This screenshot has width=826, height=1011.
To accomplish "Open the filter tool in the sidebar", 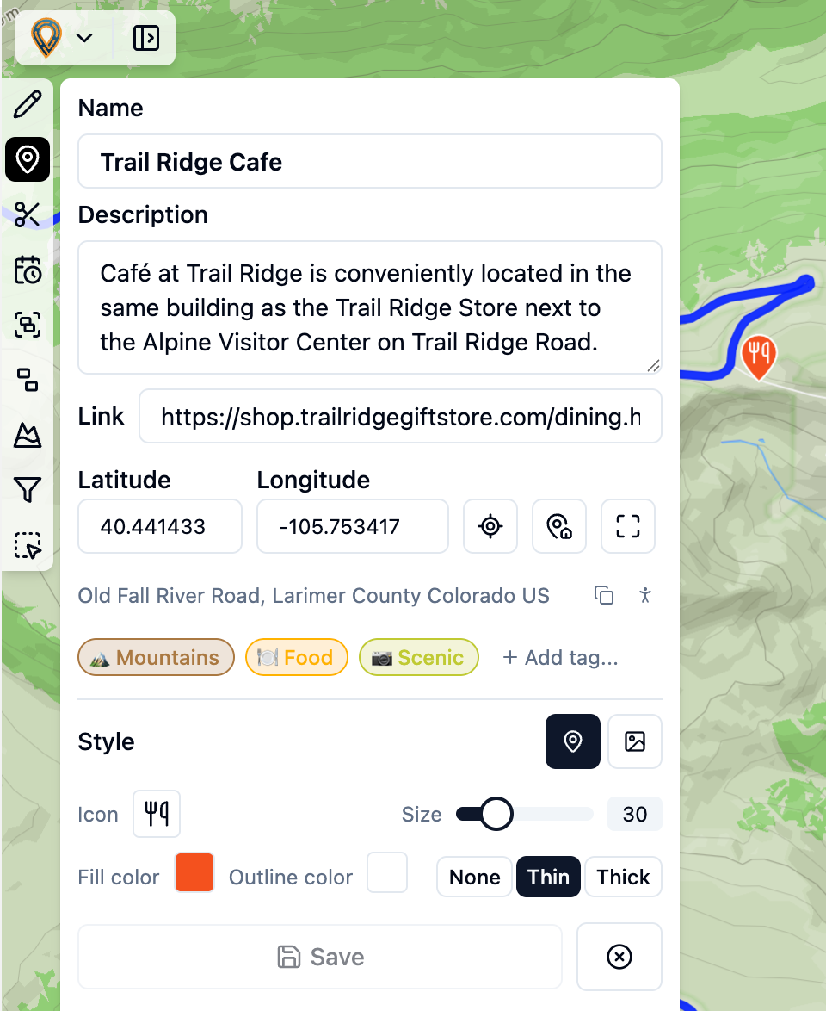I will 27,490.
